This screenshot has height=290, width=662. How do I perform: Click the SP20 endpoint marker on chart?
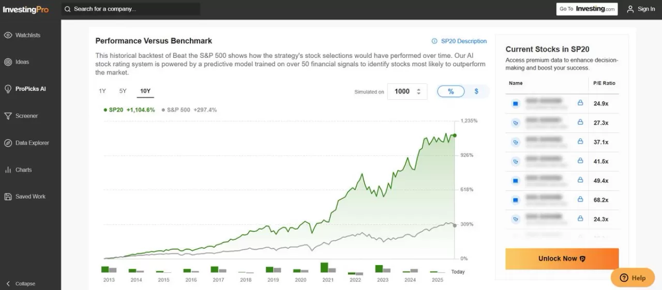pyautogui.click(x=455, y=135)
